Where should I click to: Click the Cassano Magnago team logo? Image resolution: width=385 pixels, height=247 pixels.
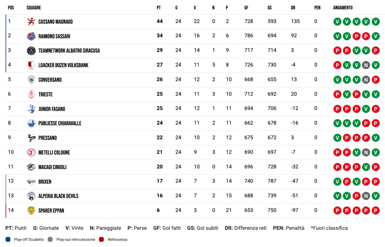[31, 21]
